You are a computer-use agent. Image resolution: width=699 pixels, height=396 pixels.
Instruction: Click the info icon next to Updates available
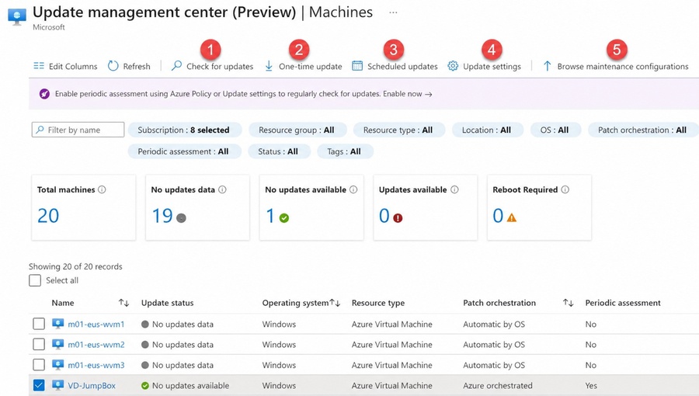454,189
